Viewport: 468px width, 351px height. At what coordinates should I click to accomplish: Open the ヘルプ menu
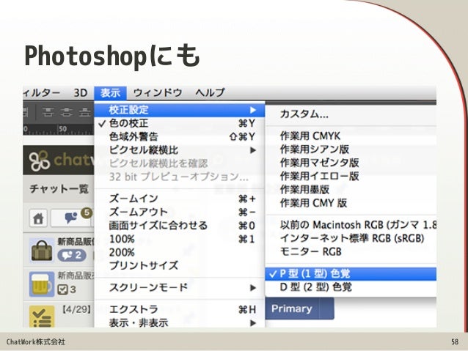tap(210, 93)
